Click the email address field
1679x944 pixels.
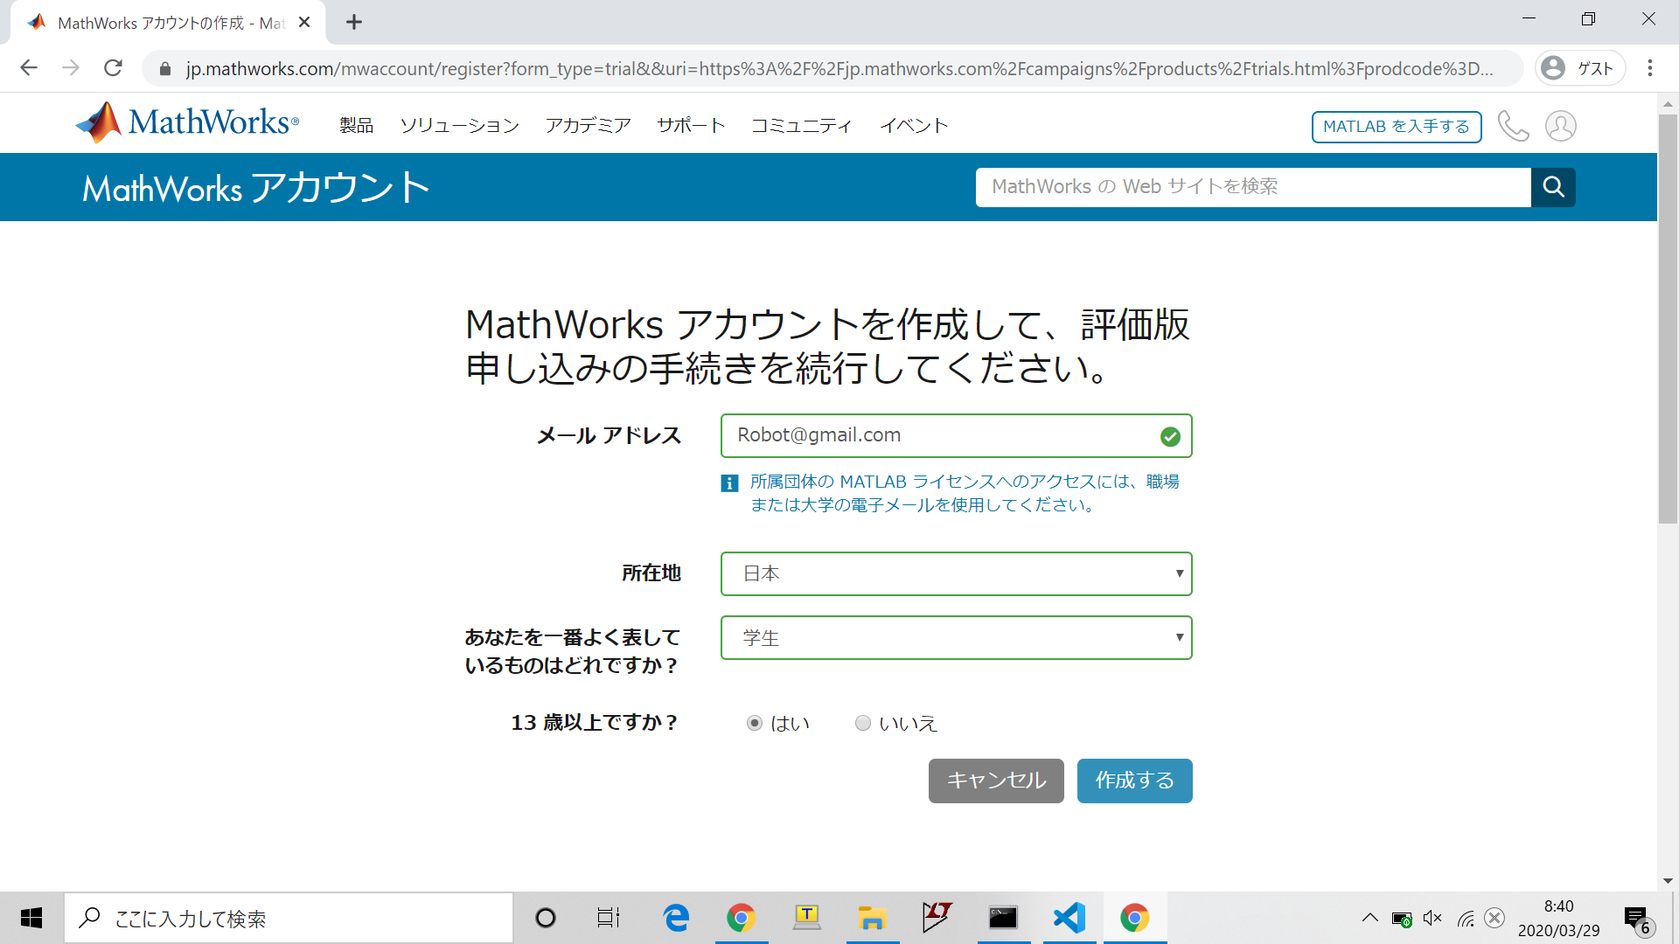[956, 435]
